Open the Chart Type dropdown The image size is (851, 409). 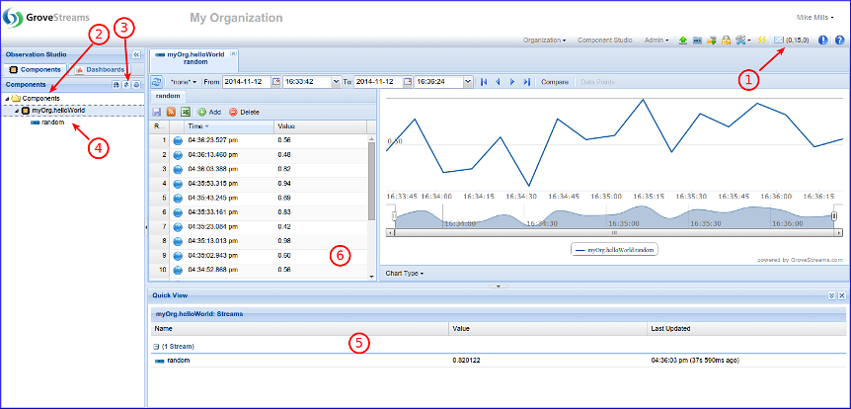pos(404,273)
